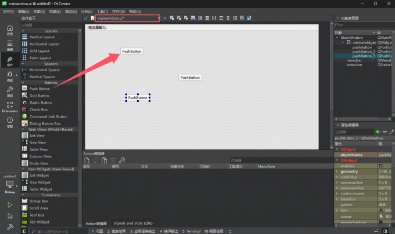Click the Filter field in object inspector
The height and width of the screenshot is (234, 395).
(x=363, y=25)
